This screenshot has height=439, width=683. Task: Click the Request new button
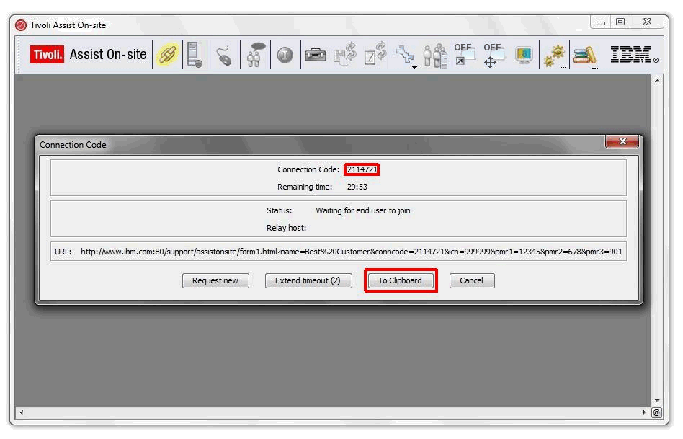pos(215,280)
